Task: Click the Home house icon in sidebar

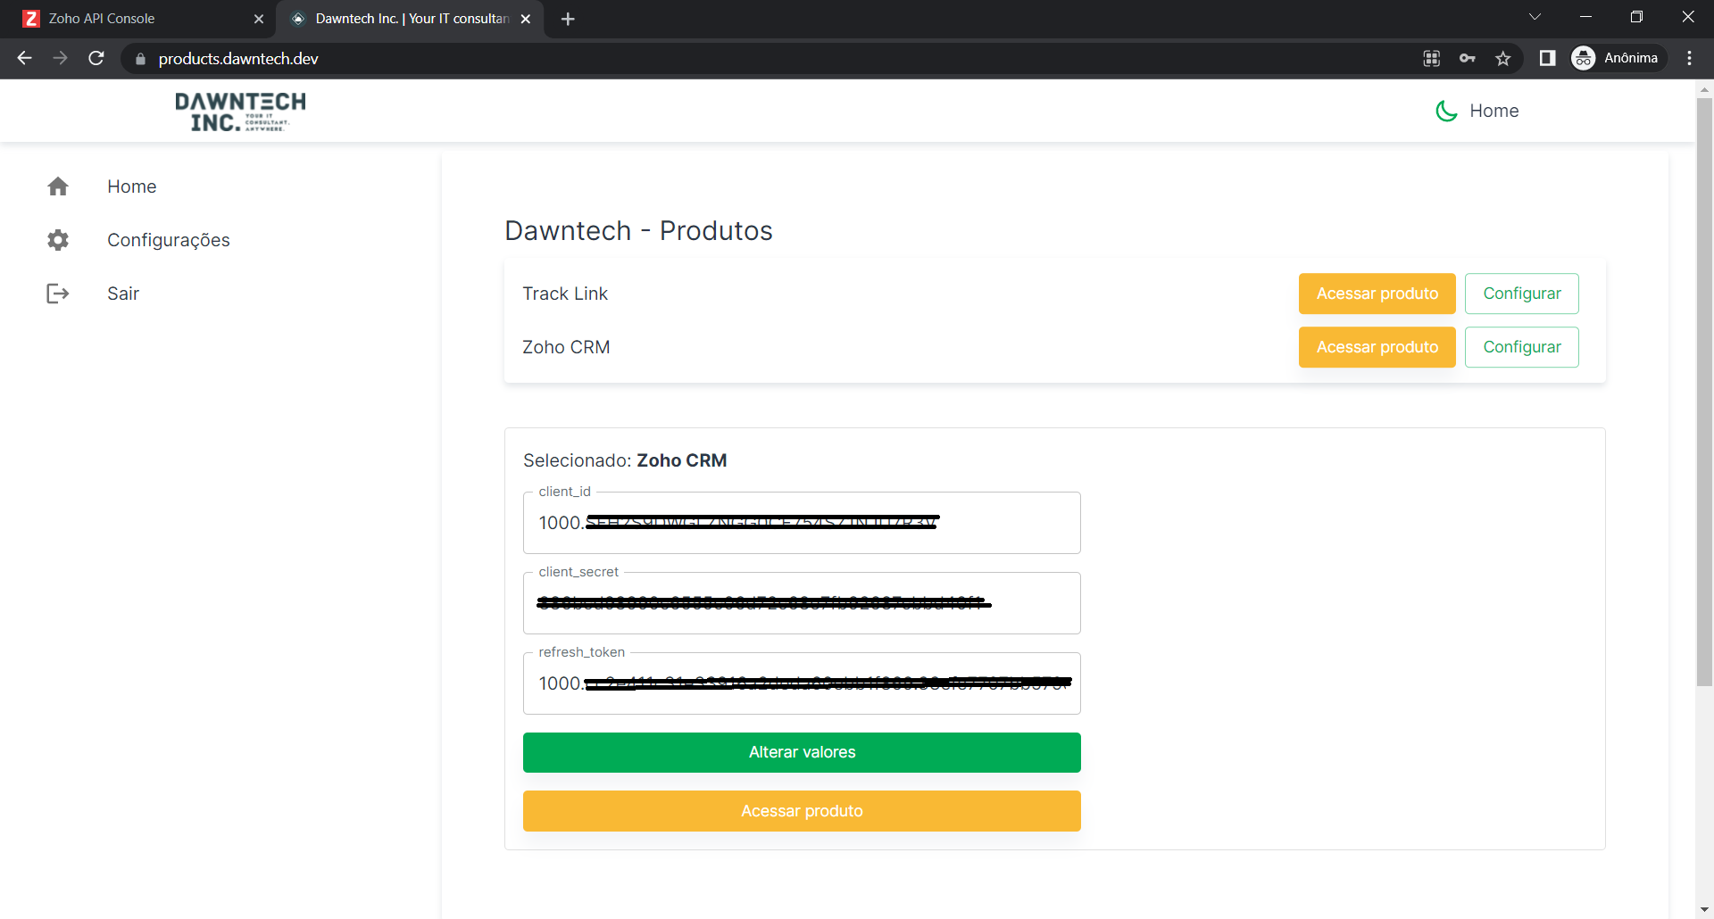Action: tap(58, 186)
